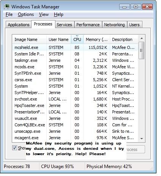This screenshot has width=161, height=176.
Task: Sort by User Name column header
Action: tap(59, 39)
